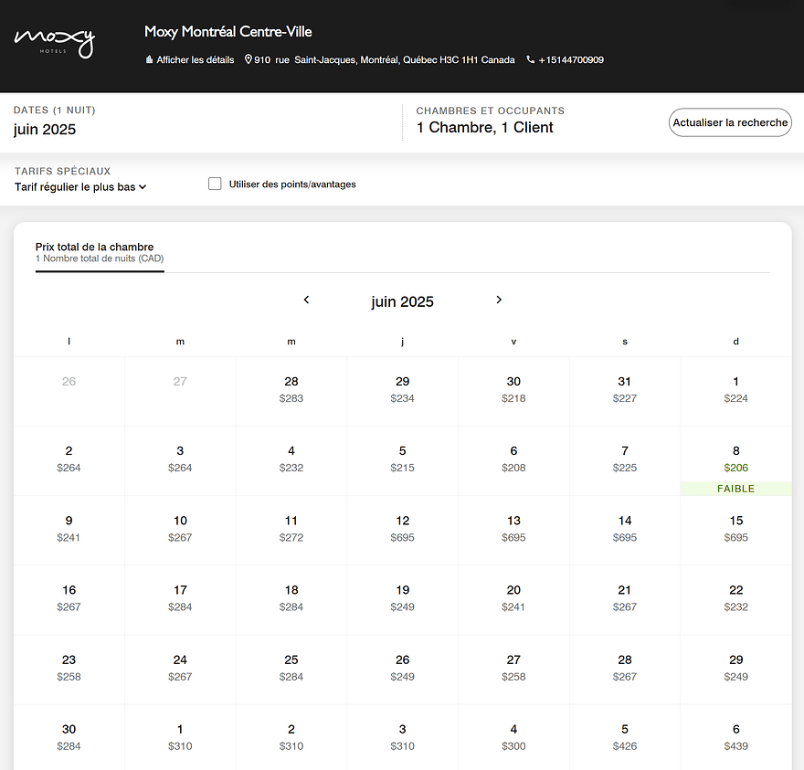Expand Tarif régulier le plus bas dropdown
Viewport: 804px width, 770px height.
click(x=80, y=187)
